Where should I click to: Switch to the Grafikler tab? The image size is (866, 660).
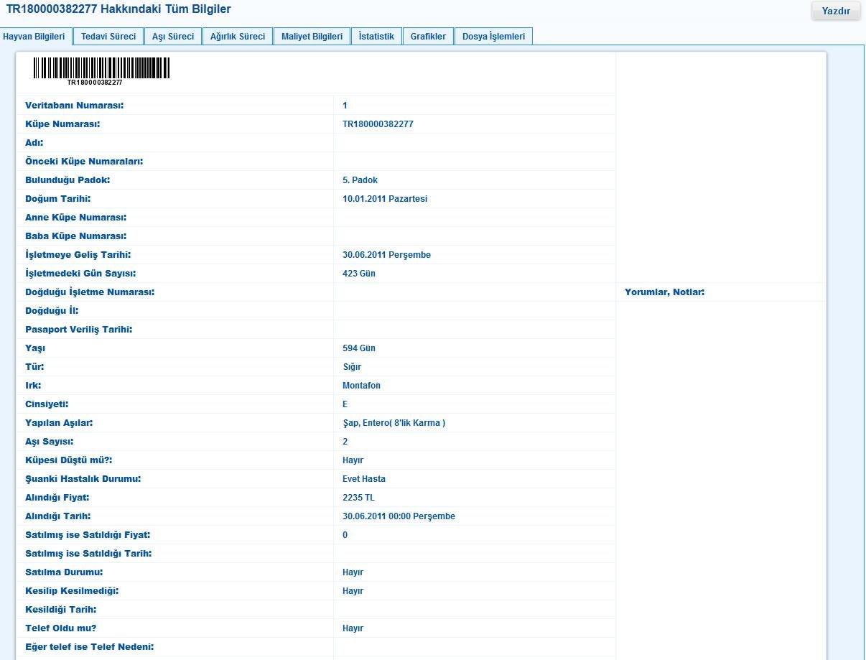point(428,35)
